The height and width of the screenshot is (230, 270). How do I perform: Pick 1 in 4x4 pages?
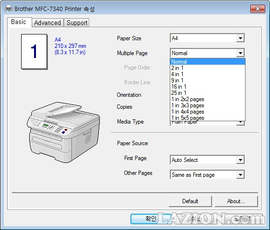[x=208, y=112]
